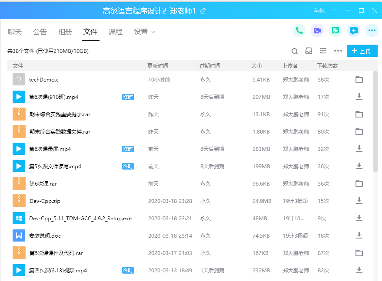Download 第5次课文件读写.mp4

point(359,166)
